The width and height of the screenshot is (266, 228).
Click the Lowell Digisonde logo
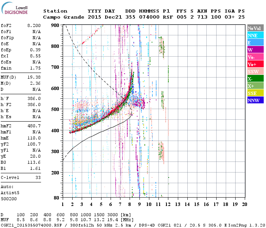tap(14, 8)
